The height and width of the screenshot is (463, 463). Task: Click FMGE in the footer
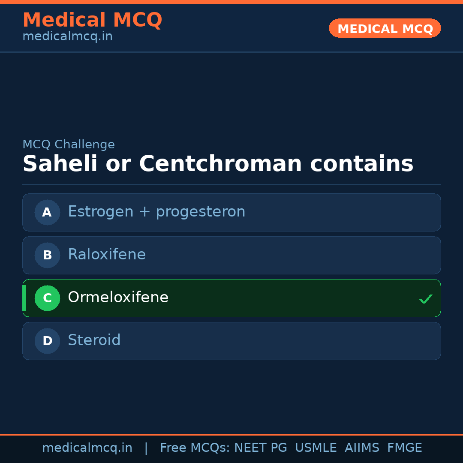pyautogui.click(x=404, y=448)
